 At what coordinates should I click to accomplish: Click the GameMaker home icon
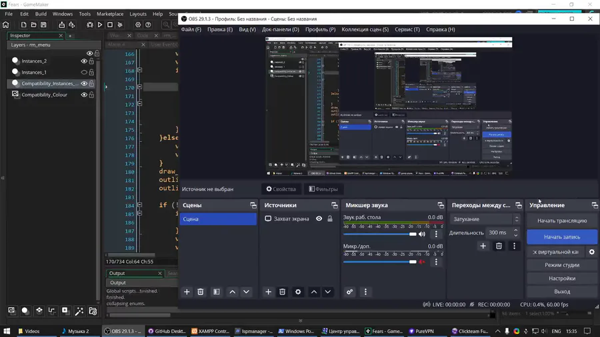pyautogui.click(x=6, y=25)
